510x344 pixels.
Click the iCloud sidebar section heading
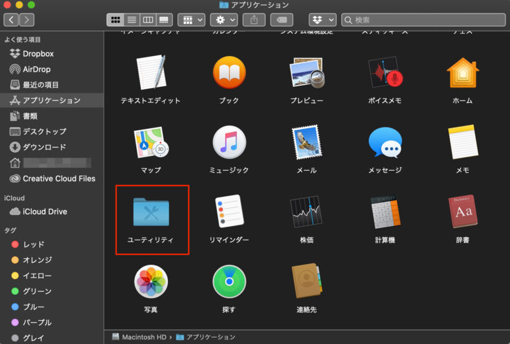14,198
